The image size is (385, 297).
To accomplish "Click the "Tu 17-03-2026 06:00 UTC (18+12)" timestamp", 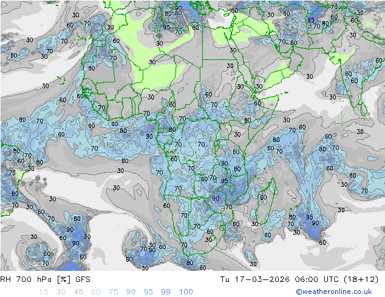I will [299, 279].
